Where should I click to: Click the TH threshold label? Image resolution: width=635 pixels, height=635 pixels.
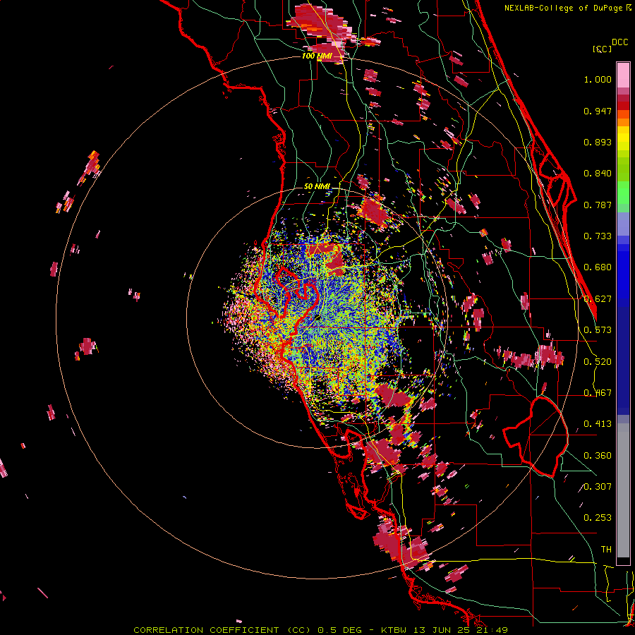(x=606, y=550)
